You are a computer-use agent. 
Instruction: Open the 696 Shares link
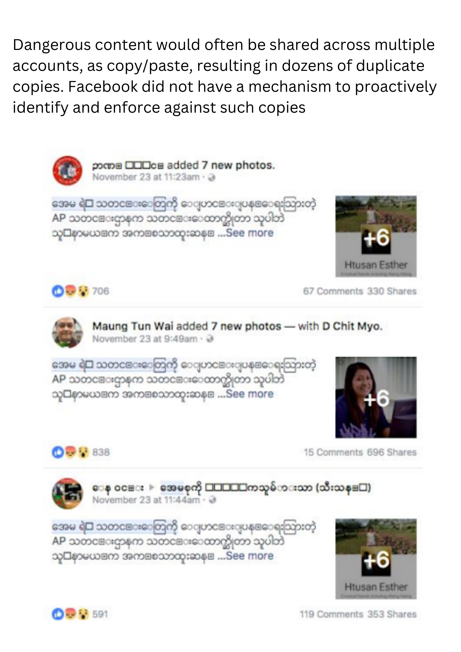coord(392,452)
